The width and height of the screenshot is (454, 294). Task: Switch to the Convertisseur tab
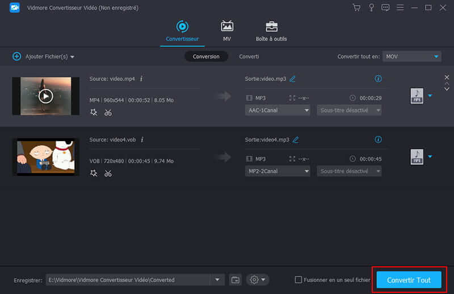[182, 32]
